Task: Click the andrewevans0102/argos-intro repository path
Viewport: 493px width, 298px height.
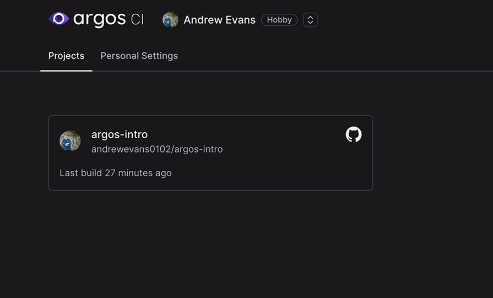Action: point(157,149)
